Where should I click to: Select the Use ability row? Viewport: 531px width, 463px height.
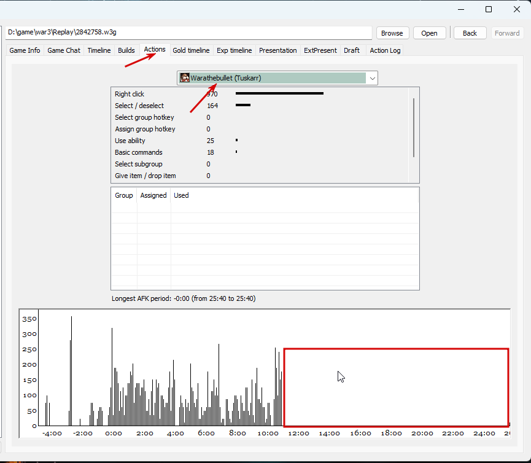[260, 141]
